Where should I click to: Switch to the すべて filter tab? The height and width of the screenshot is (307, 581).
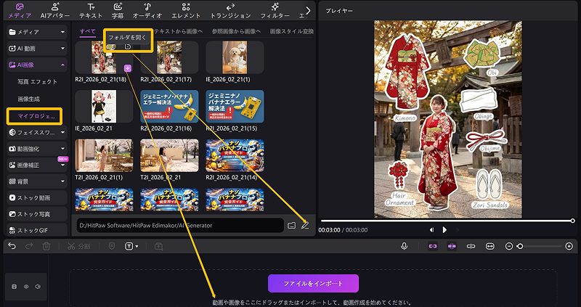click(x=87, y=32)
